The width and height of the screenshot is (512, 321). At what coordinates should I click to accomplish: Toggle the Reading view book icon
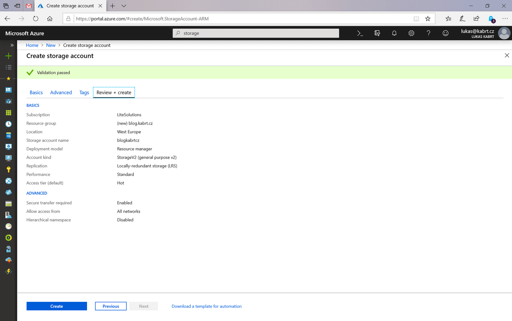tap(416, 19)
